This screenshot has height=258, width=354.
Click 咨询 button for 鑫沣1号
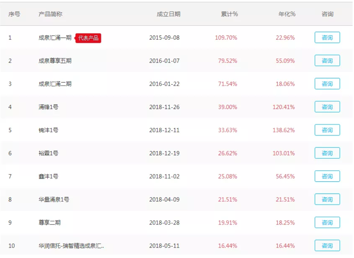coord(327,176)
